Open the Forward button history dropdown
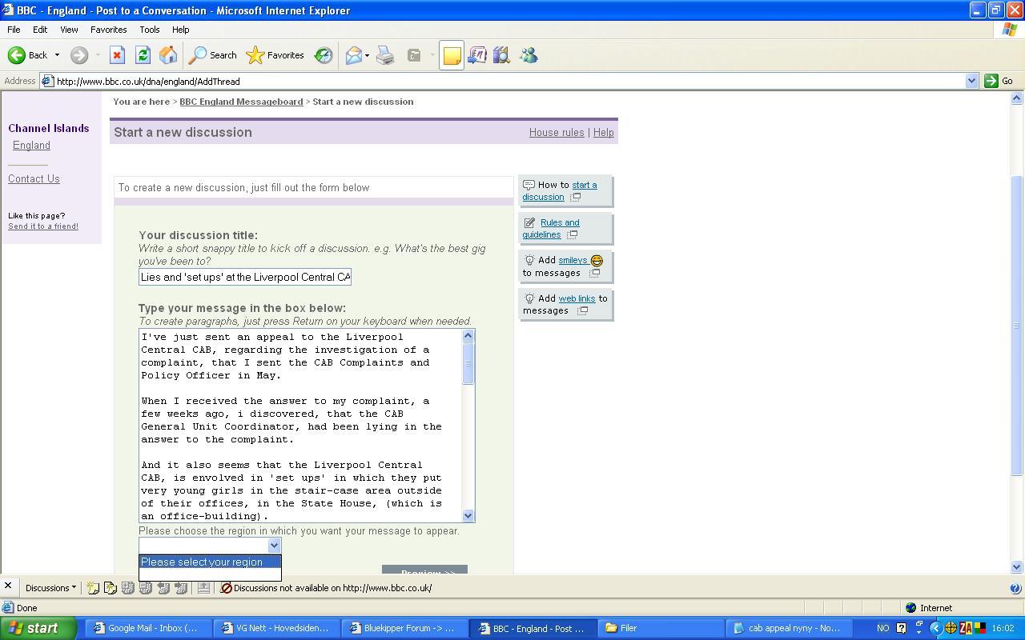Image resolution: width=1025 pixels, height=640 pixels. (x=98, y=55)
